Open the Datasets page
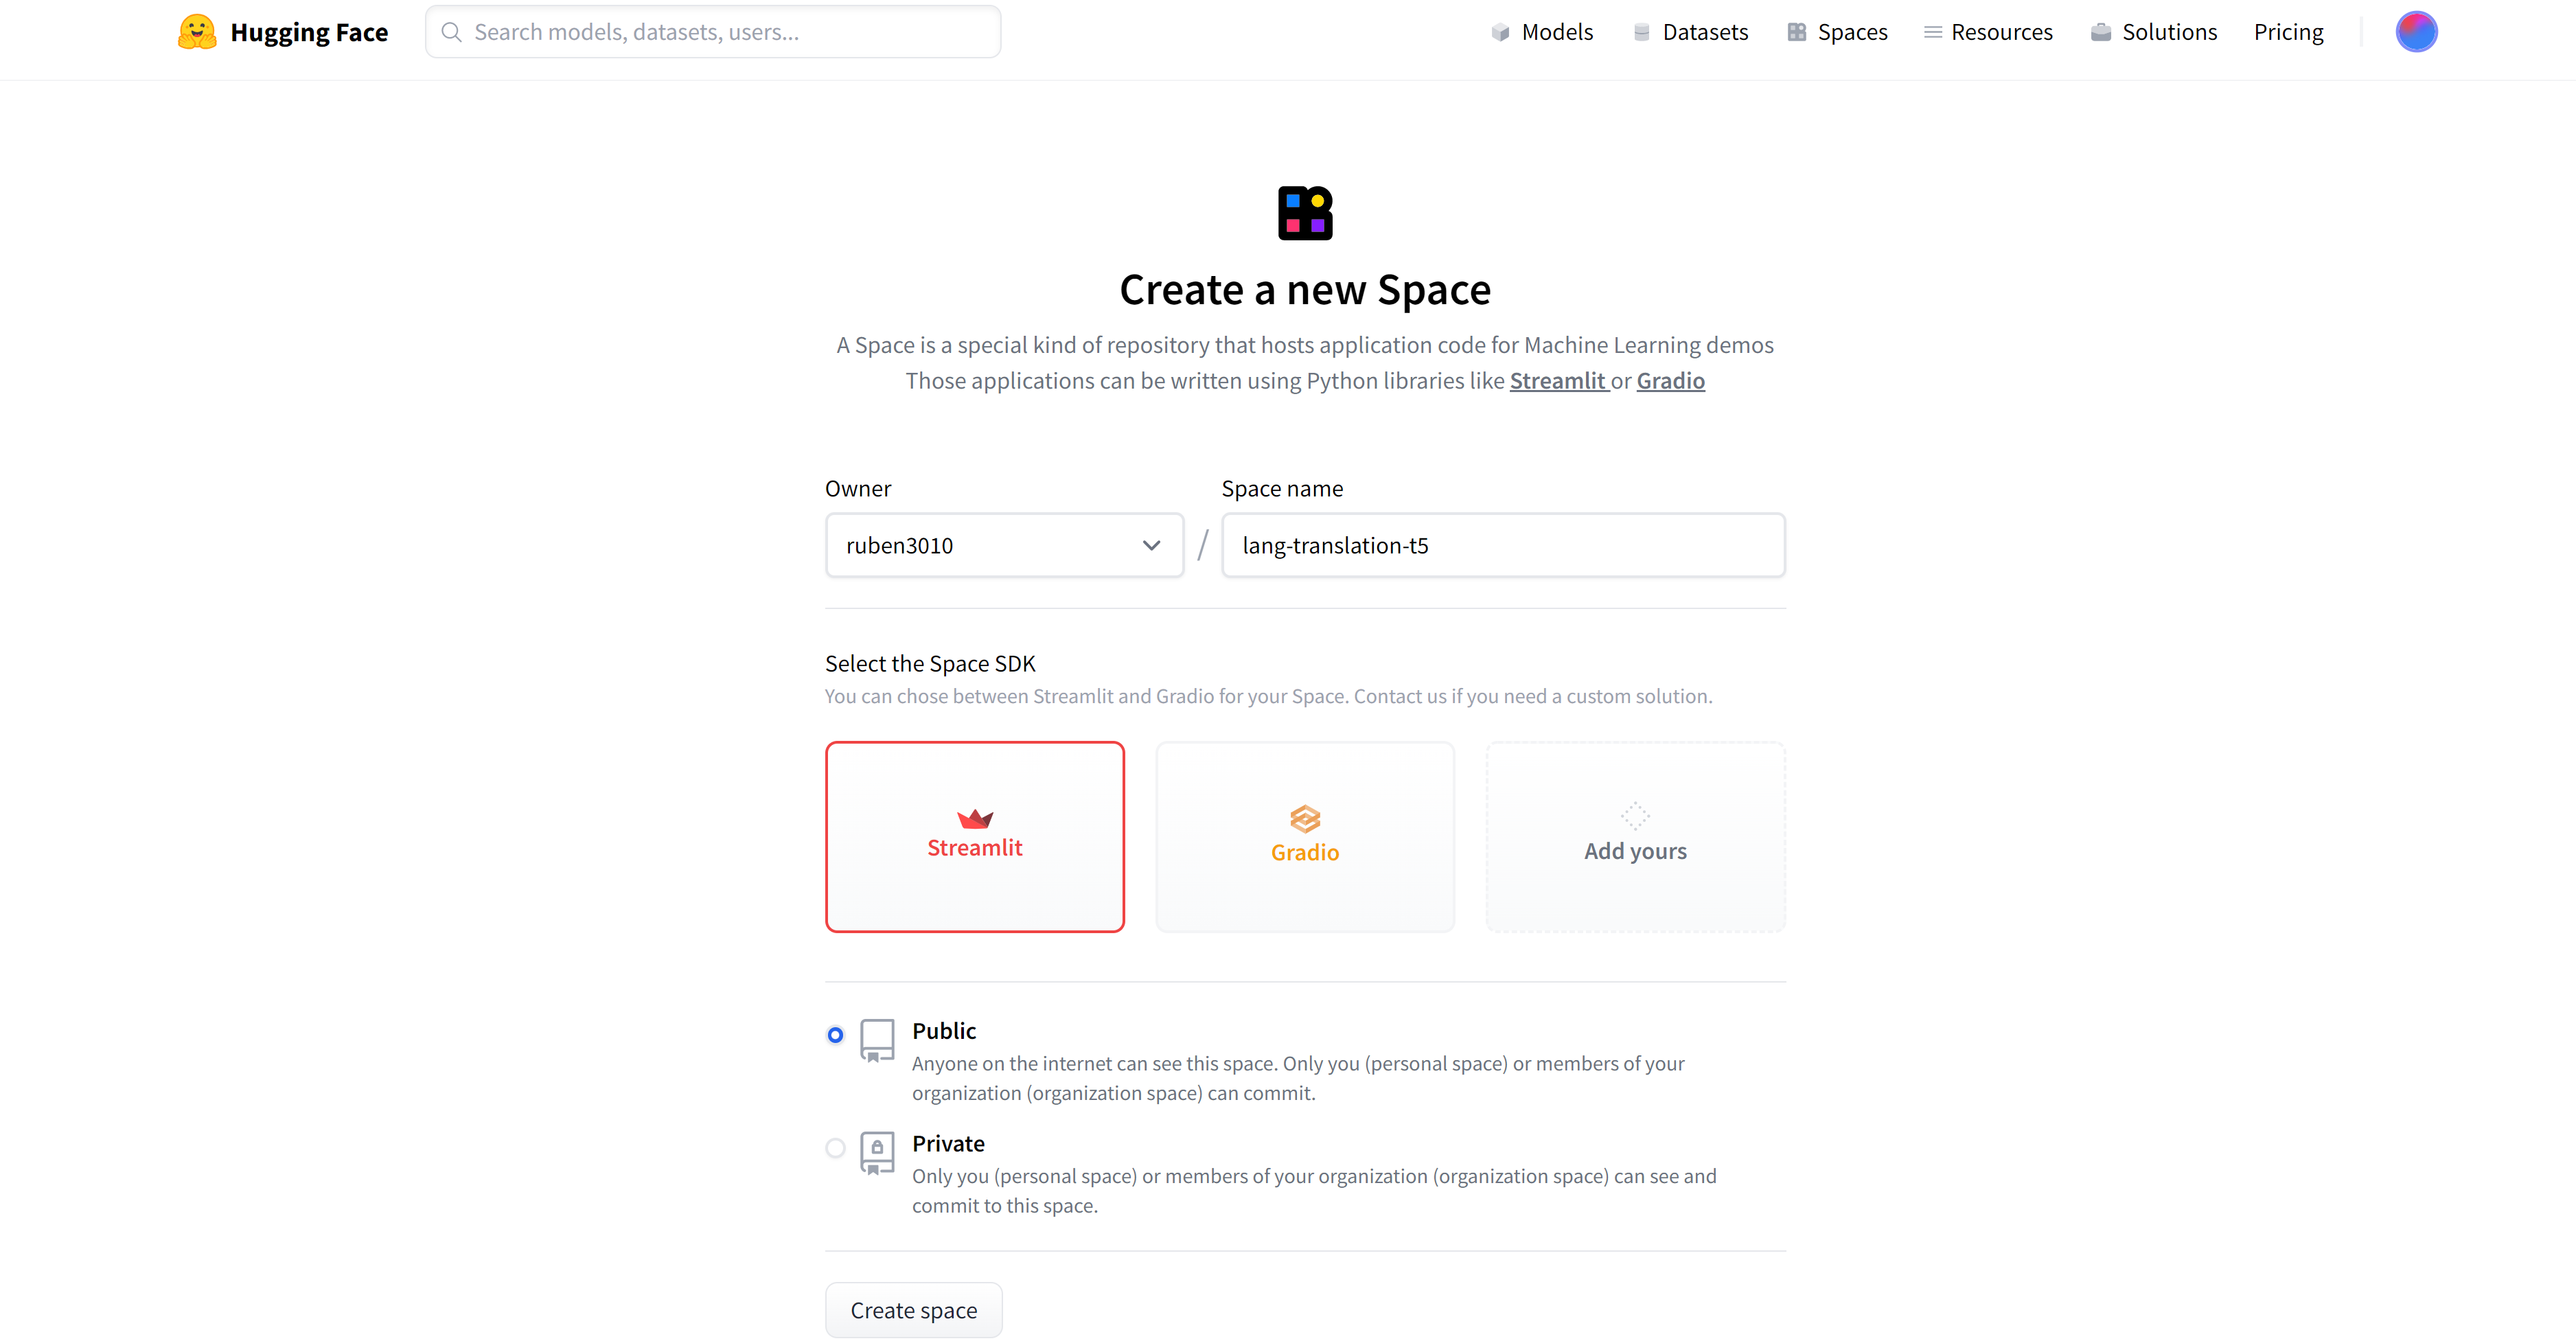Image resolution: width=2576 pixels, height=1341 pixels. pos(1691,32)
